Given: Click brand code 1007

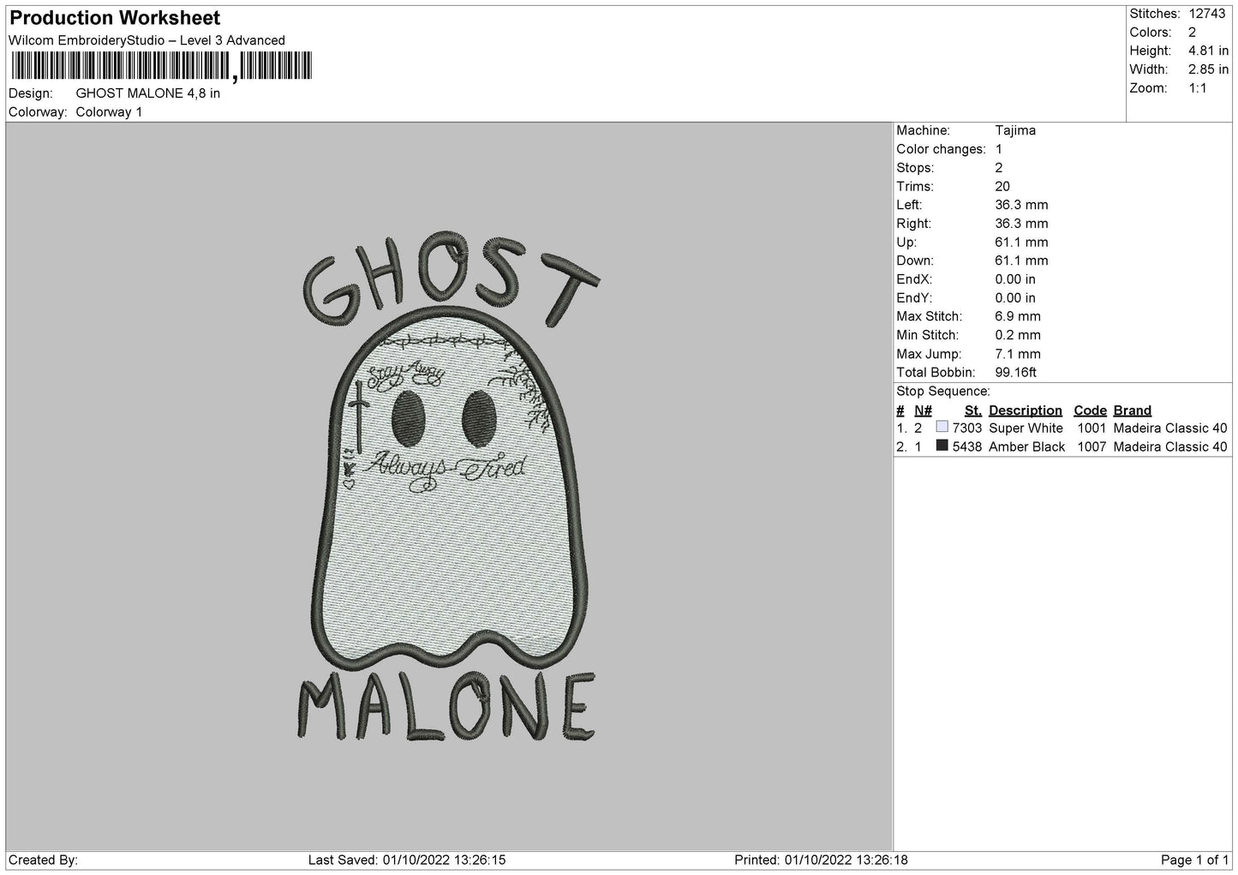Looking at the screenshot, I should [x=1092, y=446].
